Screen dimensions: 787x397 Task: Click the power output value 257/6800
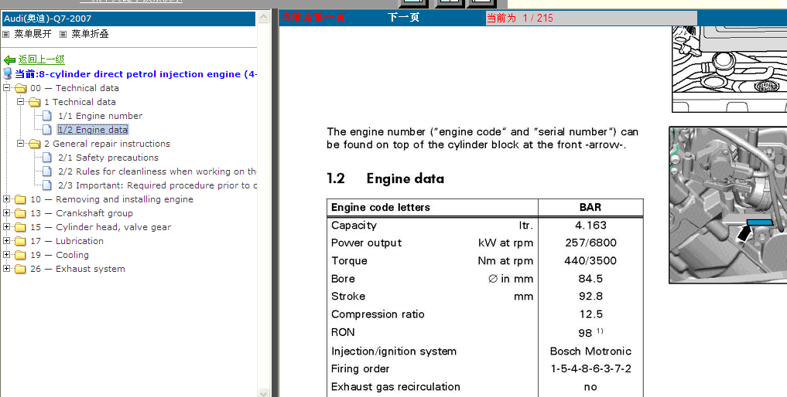click(590, 243)
